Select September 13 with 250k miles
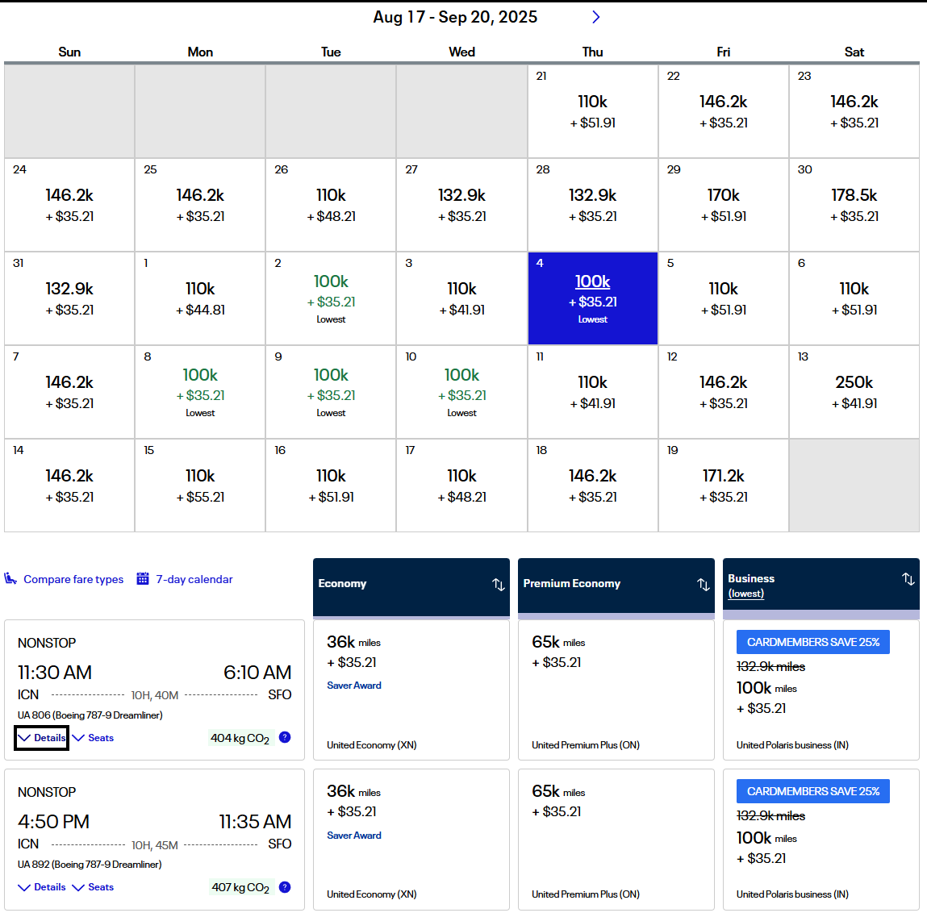 854,392
